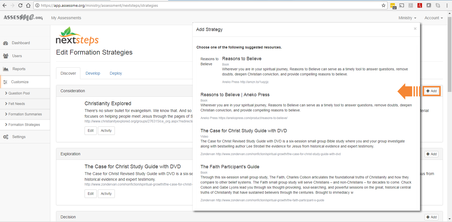Click the page vertical scrollbar thumb

tap(449, 54)
